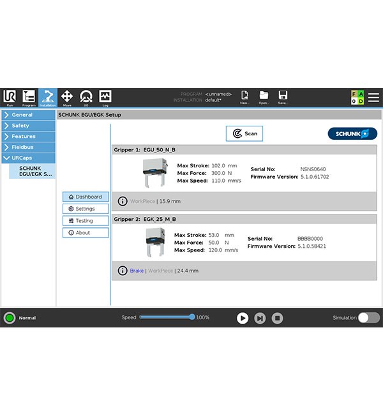This screenshot has height=415, width=383.
Task: Open the Settings tab
Action: tap(86, 209)
